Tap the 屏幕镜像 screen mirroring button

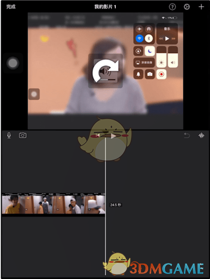pos(144,62)
